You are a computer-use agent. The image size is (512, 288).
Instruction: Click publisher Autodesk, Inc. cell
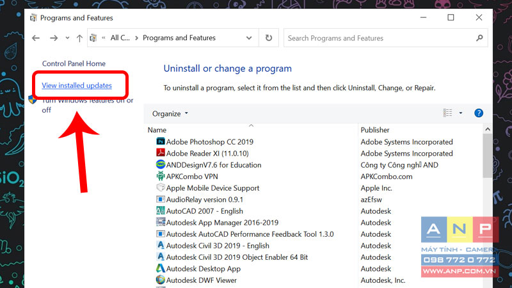383,280
